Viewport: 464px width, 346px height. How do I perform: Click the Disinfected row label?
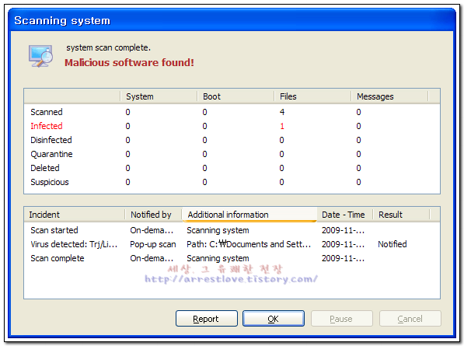(51, 140)
